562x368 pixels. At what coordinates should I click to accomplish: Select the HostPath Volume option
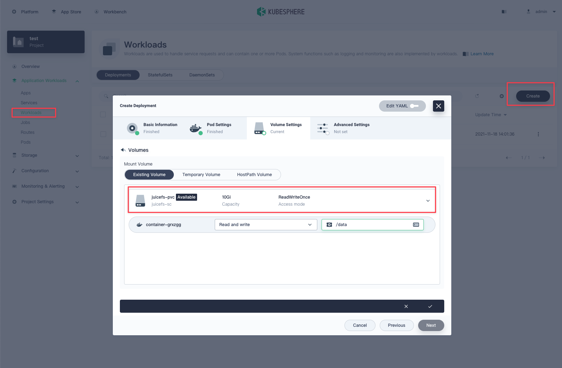(x=254, y=175)
